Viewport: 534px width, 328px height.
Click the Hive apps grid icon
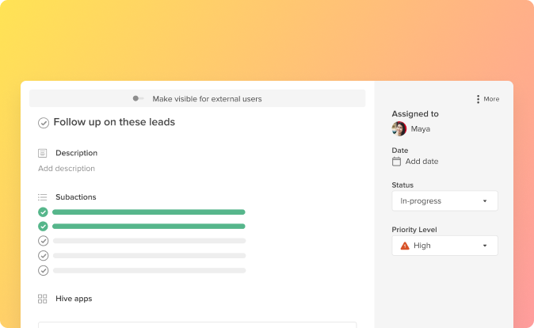pos(42,299)
